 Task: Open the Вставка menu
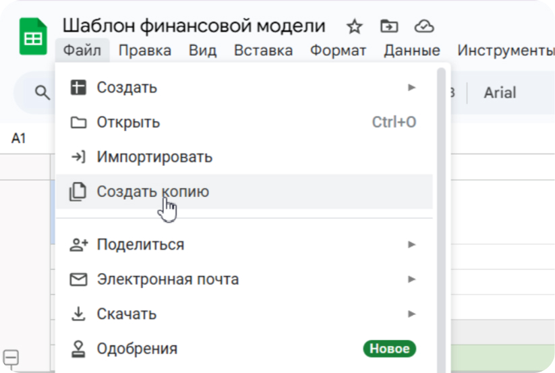[x=263, y=51]
